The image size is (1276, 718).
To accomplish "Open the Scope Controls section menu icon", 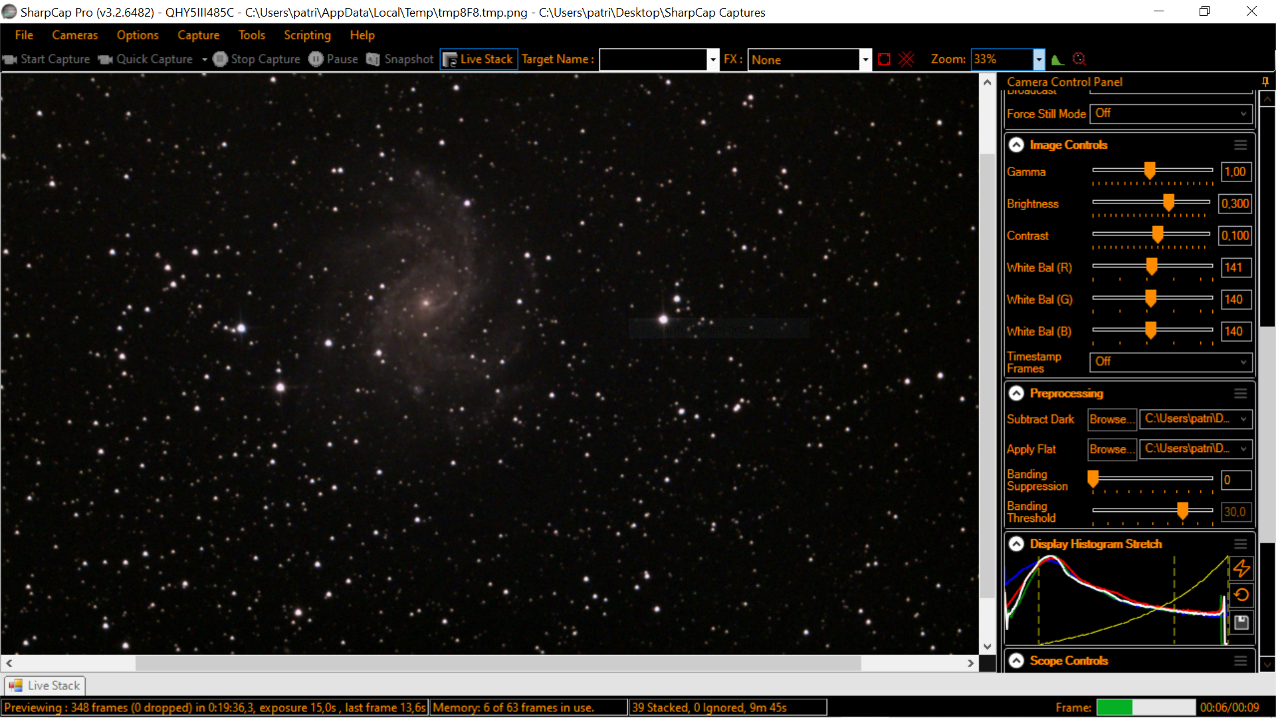I will (x=1240, y=661).
